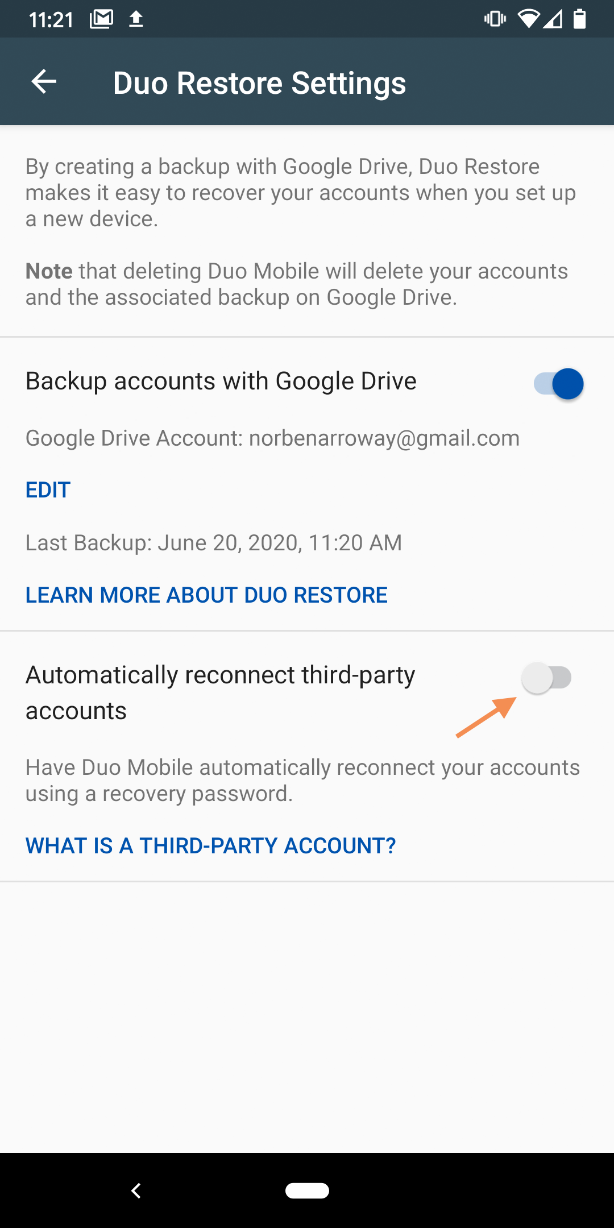Tap the home gesture pill
The width and height of the screenshot is (614, 1228).
(307, 1190)
